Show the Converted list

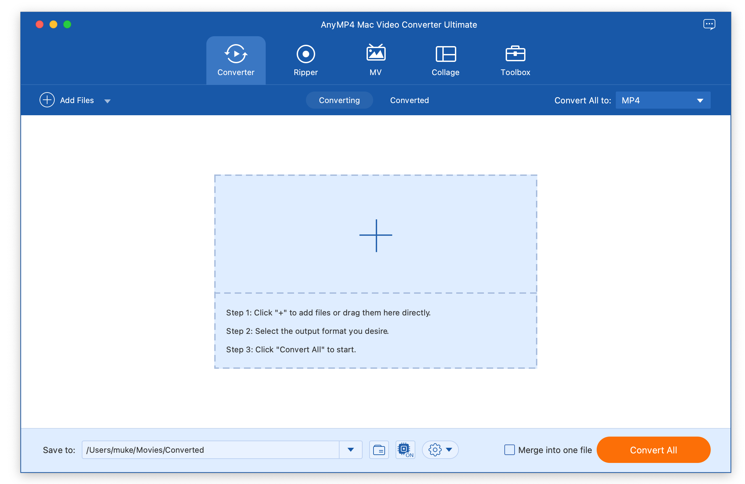[x=409, y=100]
